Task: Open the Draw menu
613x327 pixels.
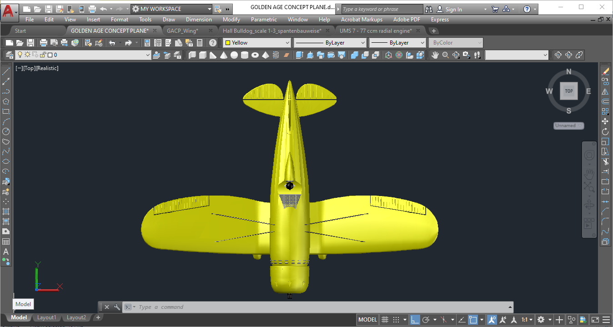Action: coord(169,20)
